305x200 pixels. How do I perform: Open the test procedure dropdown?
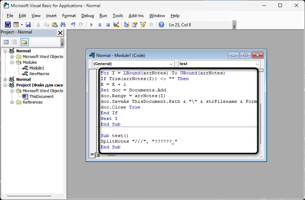click(257, 64)
